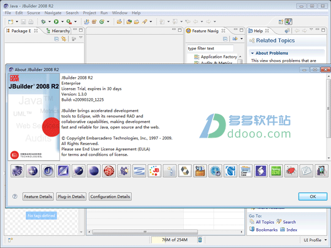Minimize the Feature Navigator view
Screen dimensions: 331x248
(236, 30)
